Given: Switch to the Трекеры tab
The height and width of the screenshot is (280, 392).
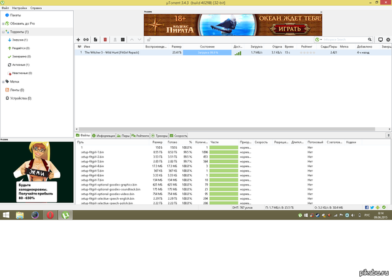Looking at the screenshot, I should 159,136.
